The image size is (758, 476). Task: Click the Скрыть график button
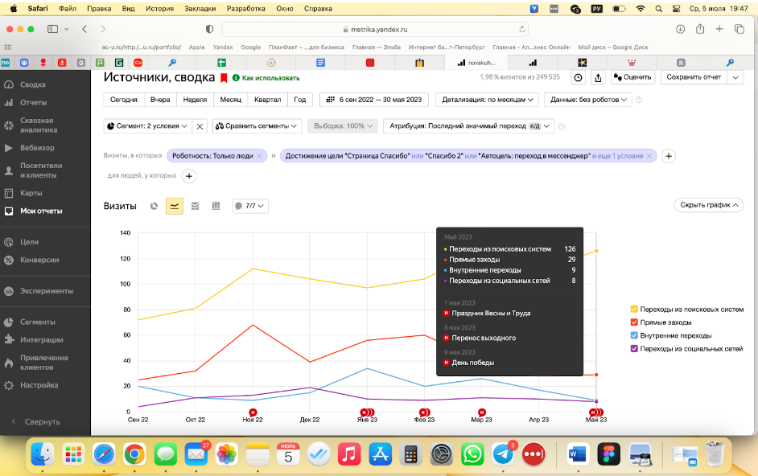pyautogui.click(x=708, y=205)
